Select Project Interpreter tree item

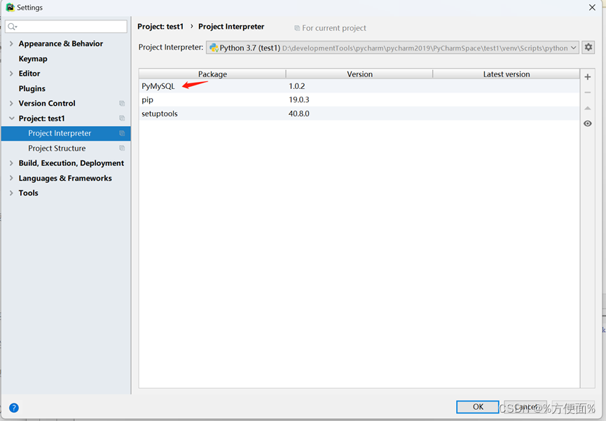point(66,133)
